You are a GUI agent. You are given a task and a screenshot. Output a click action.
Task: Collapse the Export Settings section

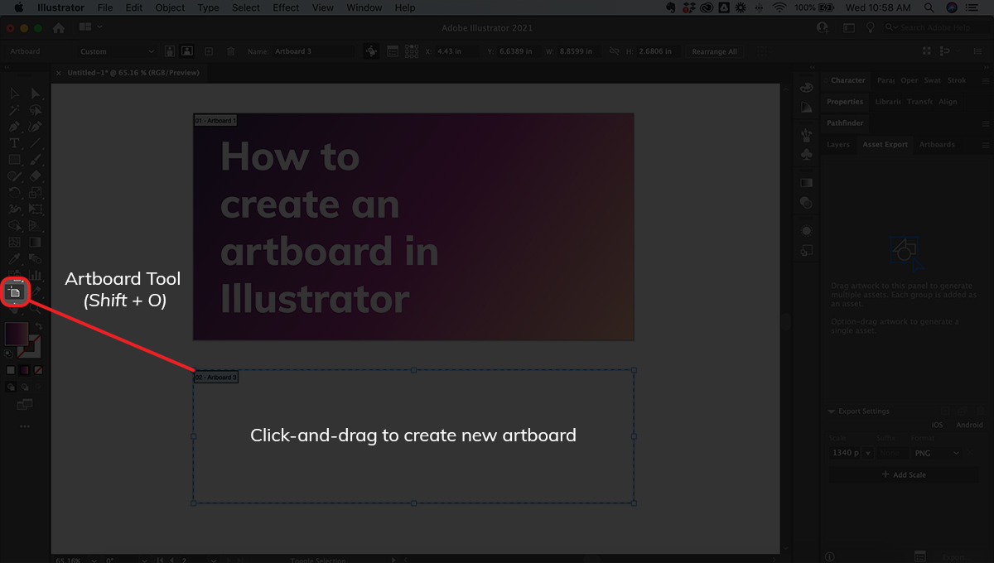[832, 411]
